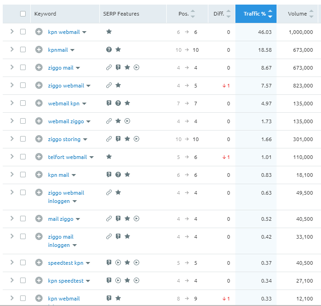Click link icon in mail ziggo row

(109, 219)
